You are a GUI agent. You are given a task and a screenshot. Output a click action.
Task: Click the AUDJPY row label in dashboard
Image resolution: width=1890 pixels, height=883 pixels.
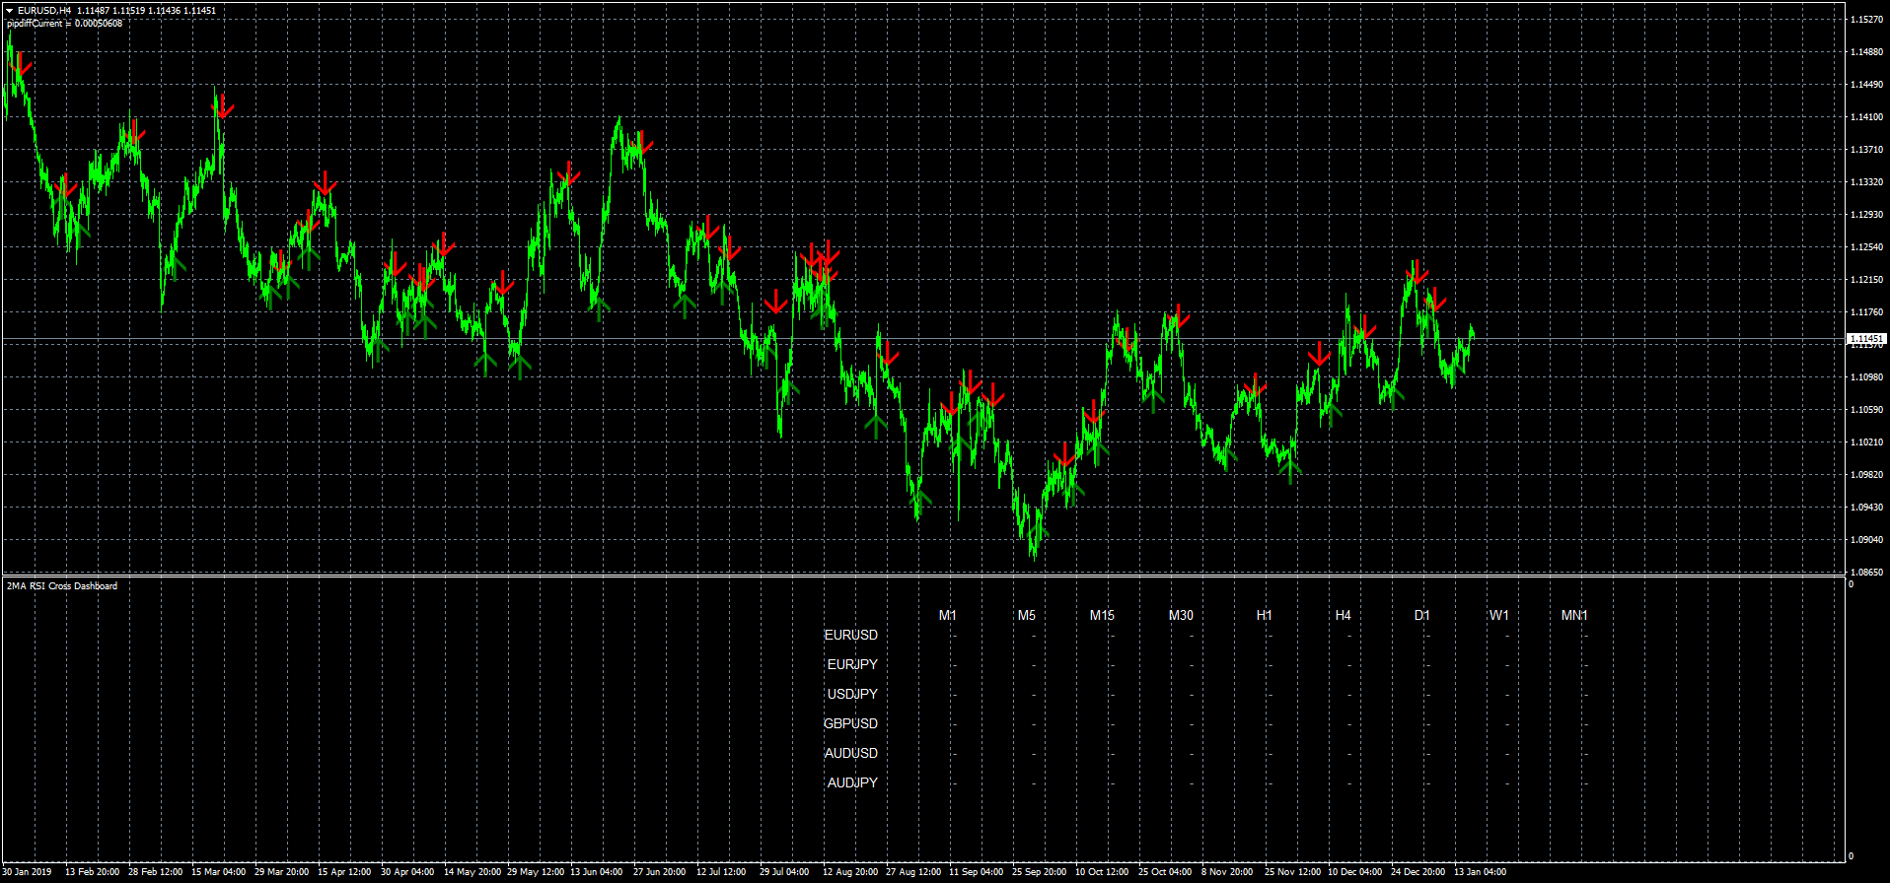click(852, 782)
